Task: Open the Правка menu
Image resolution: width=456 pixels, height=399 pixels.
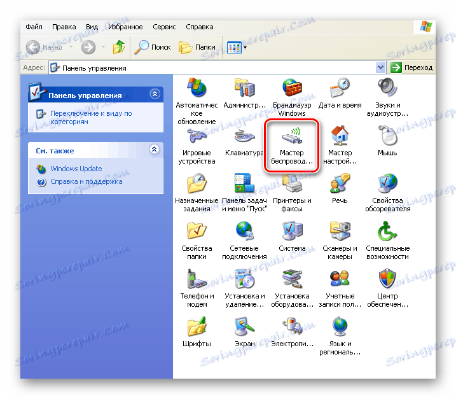Action: (64, 27)
